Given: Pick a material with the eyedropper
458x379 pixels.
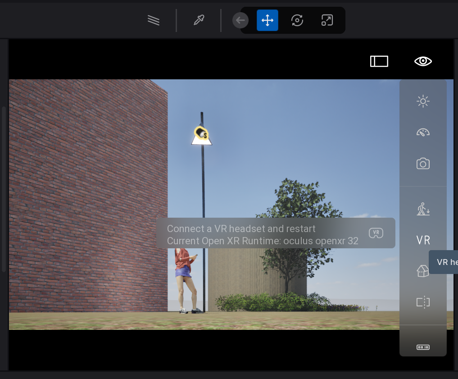Looking at the screenshot, I should pos(199,20).
